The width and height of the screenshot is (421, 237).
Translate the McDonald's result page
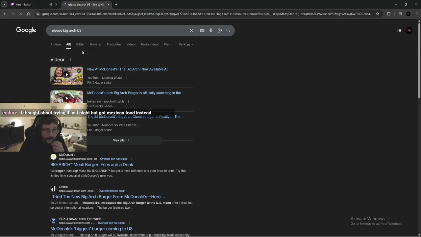tap(113, 159)
